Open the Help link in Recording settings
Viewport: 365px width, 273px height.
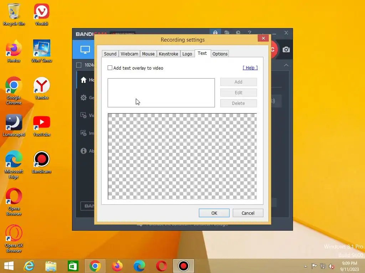pyautogui.click(x=250, y=68)
